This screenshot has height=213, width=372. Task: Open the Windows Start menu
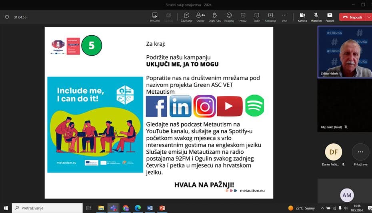point(6,208)
